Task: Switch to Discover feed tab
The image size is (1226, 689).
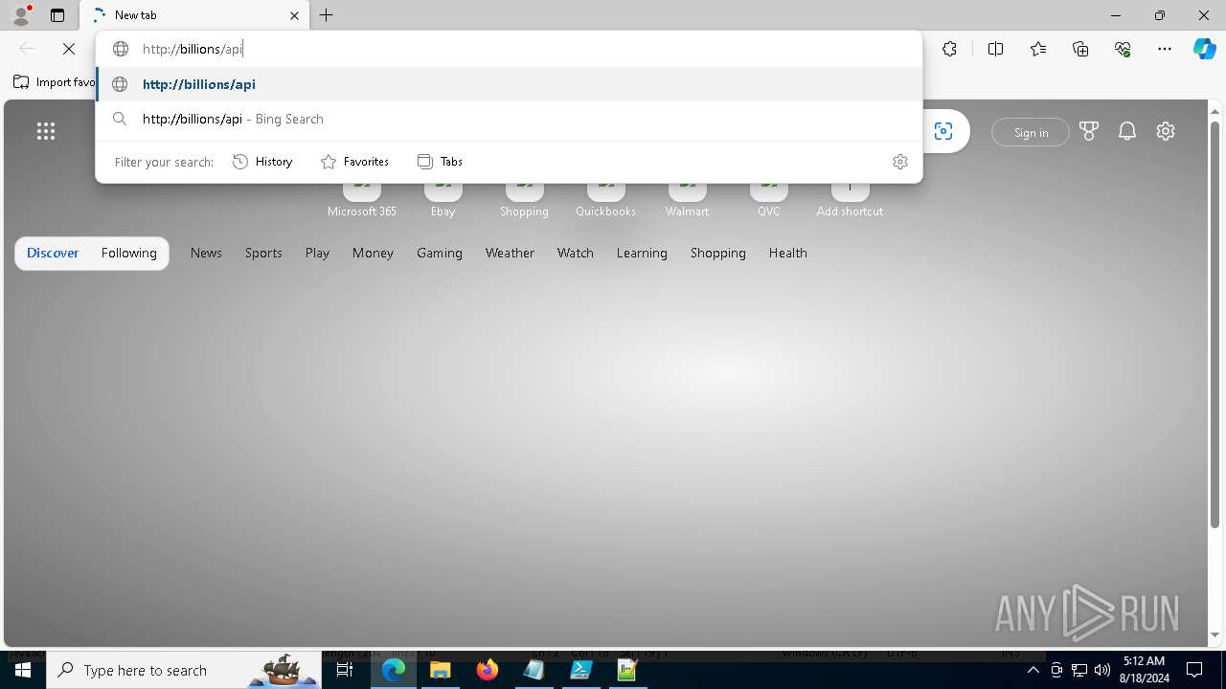Action: tap(53, 253)
